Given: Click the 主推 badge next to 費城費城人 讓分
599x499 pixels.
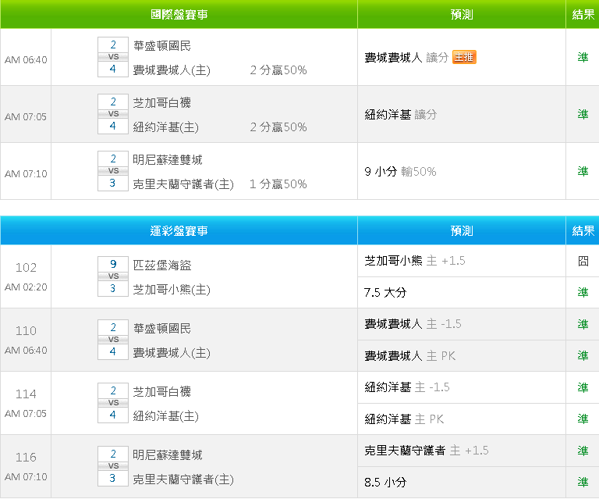Looking at the screenshot, I should [464, 57].
